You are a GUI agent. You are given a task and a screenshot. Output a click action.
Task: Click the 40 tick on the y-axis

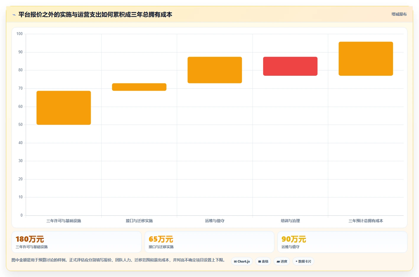[x=20, y=143]
